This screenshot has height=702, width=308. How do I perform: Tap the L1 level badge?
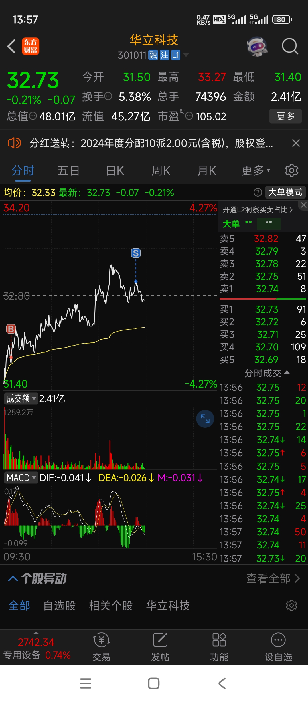coord(175,55)
